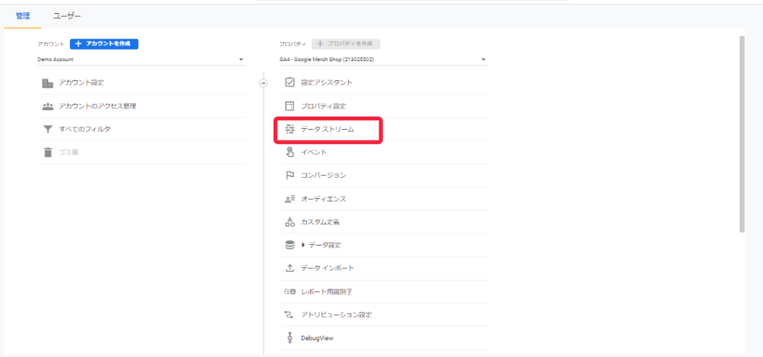Click the プロパティ column label

click(x=293, y=44)
